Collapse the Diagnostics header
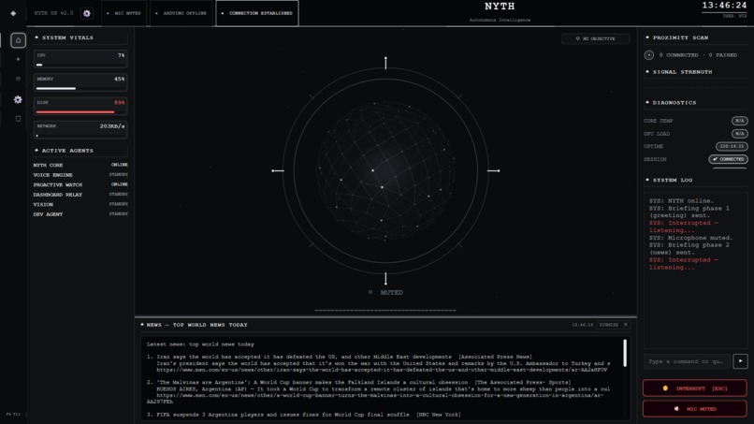The image size is (754, 424). (x=696, y=103)
